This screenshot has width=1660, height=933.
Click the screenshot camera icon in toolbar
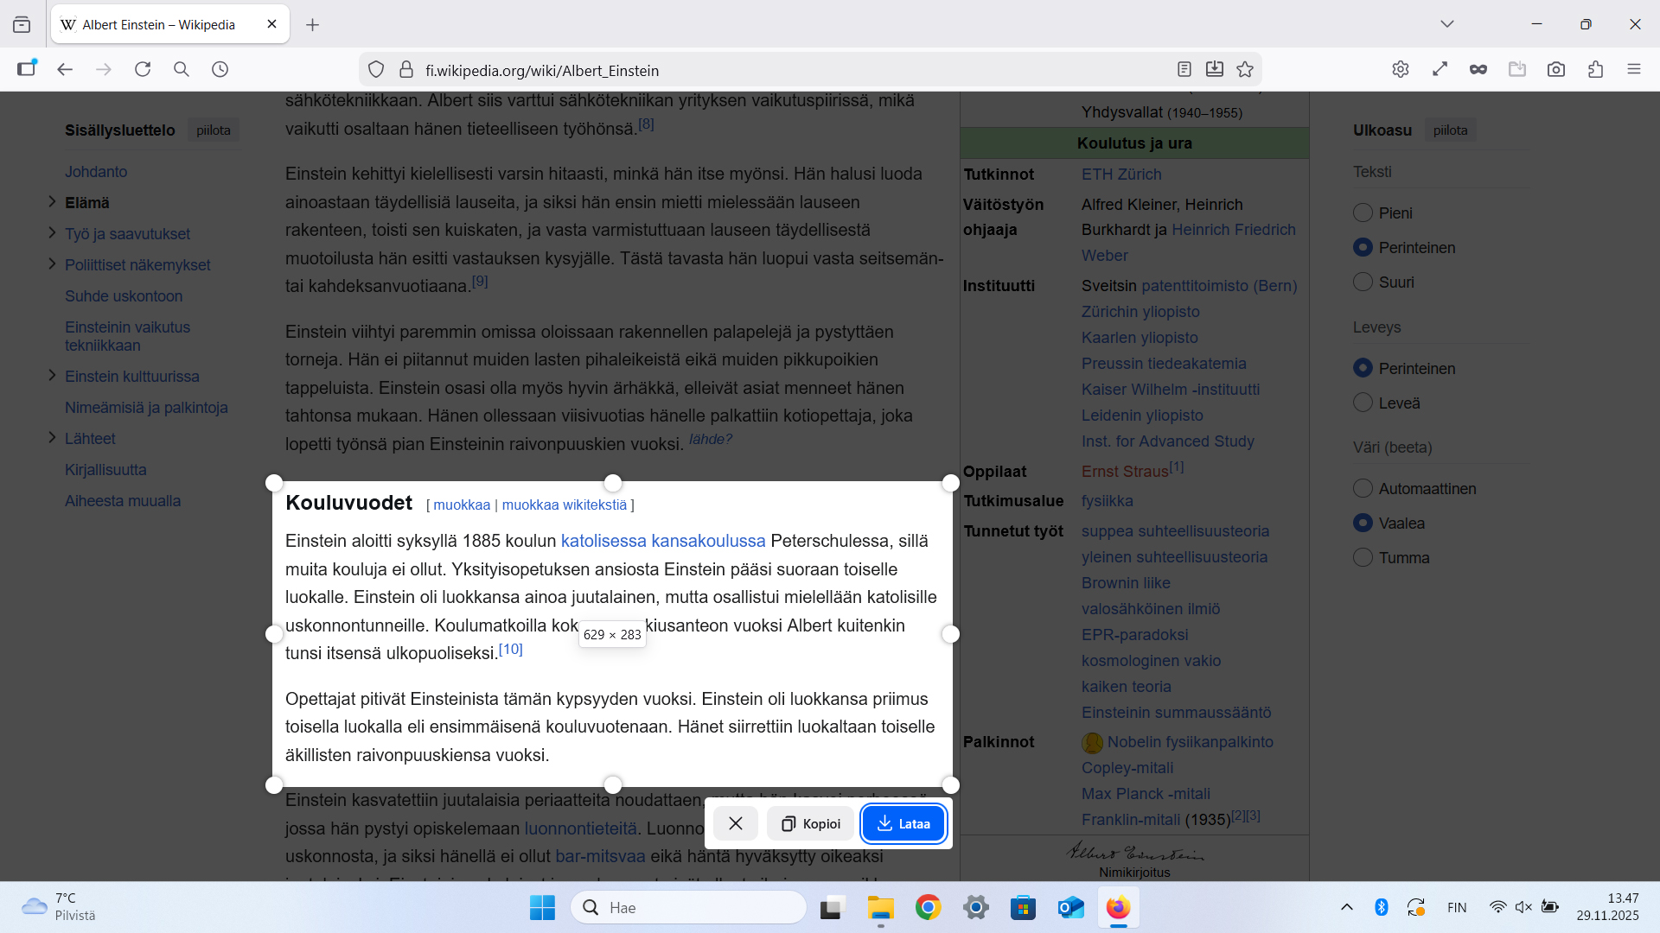pos(1556,70)
